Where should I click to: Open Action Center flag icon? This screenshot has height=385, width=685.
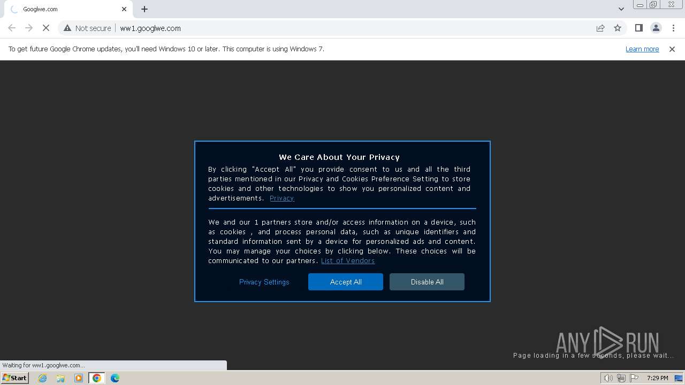[x=634, y=378]
